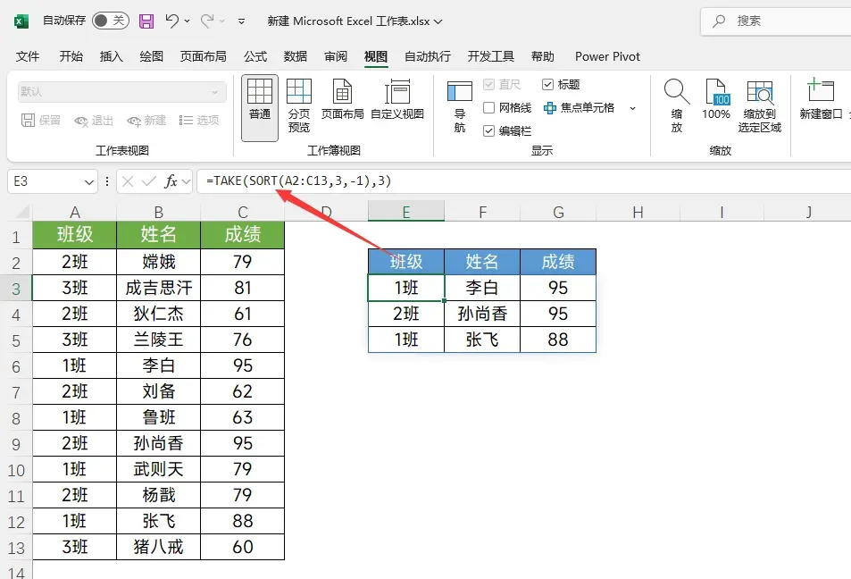
Task: Open the Power Pivot tab
Action: [x=607, y=56]
